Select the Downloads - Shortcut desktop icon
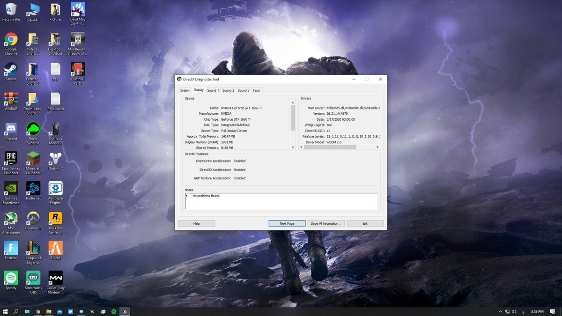 pyautogui.click(x=33, y=103)
